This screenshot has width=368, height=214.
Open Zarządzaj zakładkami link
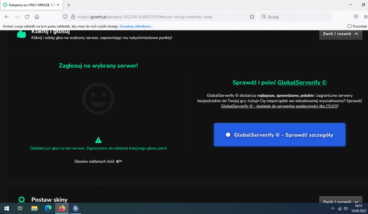pos(136,26)
